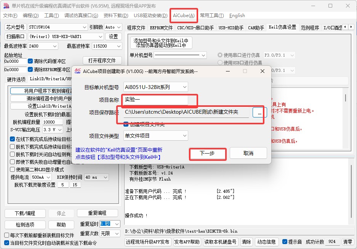Click the AiCube logo icon in dialog title
357x249 pixels.
78,71
